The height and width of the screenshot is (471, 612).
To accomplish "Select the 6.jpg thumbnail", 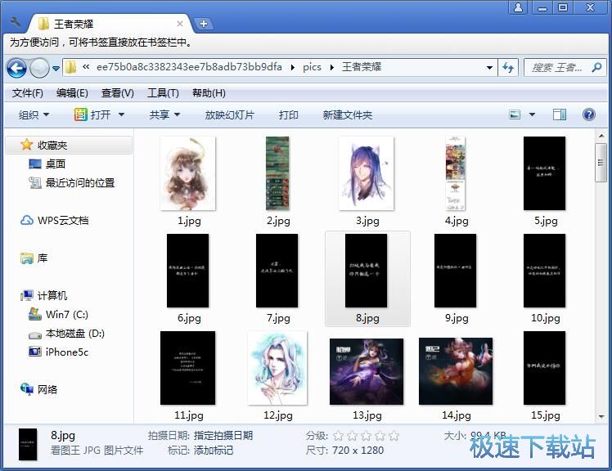I will point(187,271).
